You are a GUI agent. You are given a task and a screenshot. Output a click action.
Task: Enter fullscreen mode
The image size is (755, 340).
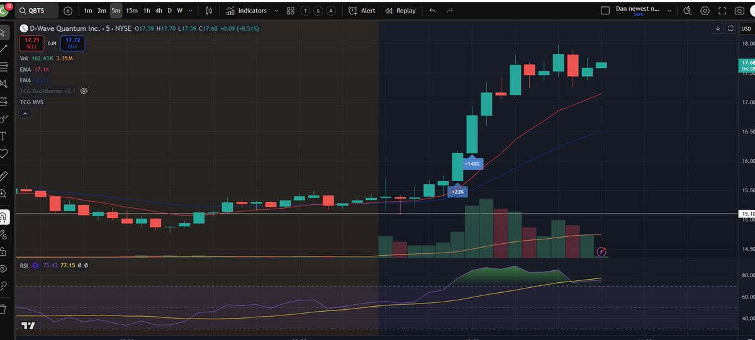(x=722, y=11)
